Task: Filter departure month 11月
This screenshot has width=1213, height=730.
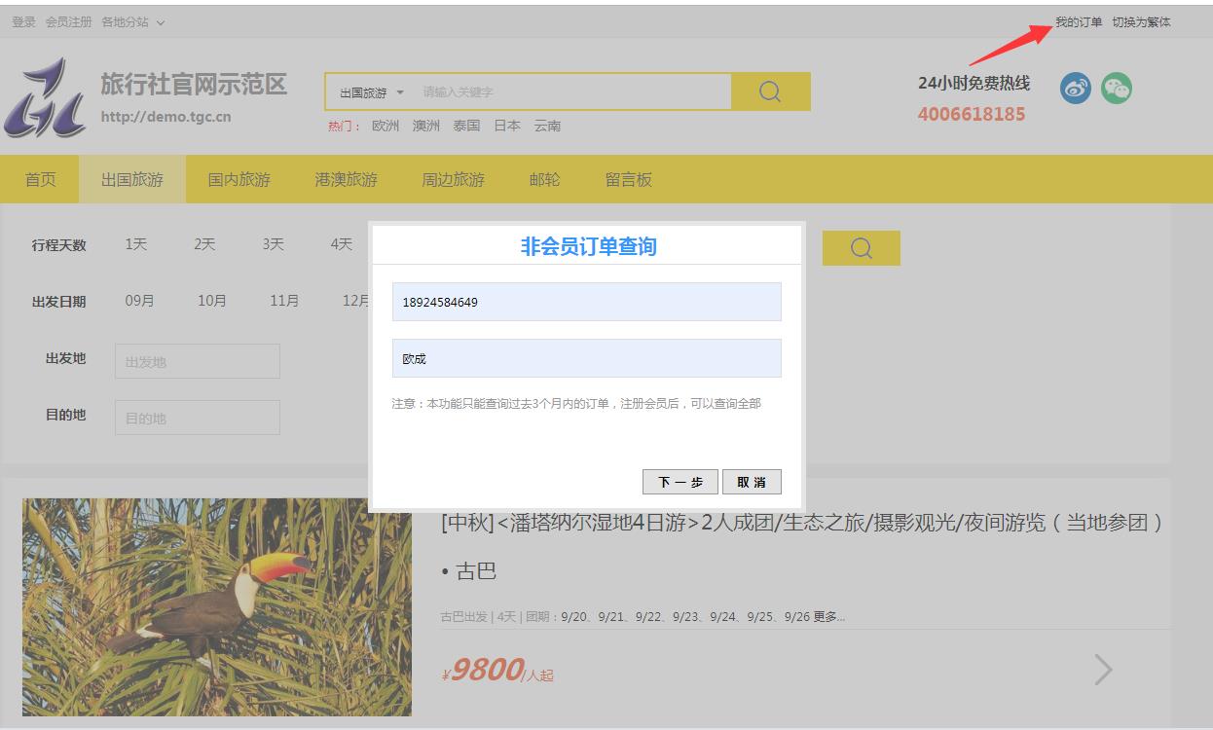Action: [x=284, y=301]
